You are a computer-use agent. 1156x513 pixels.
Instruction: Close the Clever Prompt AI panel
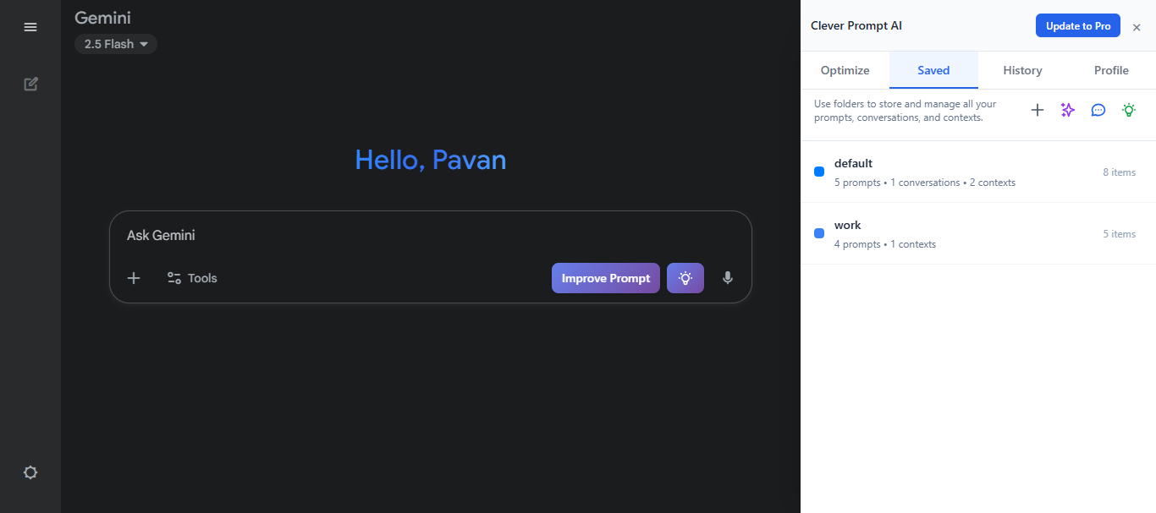pyautogui.click(x=1137, y=27)
